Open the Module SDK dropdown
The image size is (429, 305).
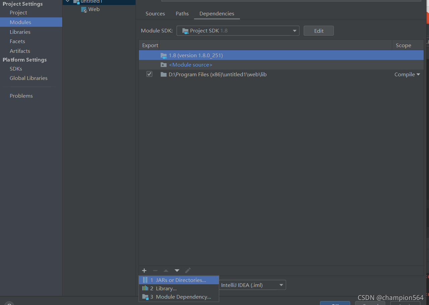(x=238, y=31)
